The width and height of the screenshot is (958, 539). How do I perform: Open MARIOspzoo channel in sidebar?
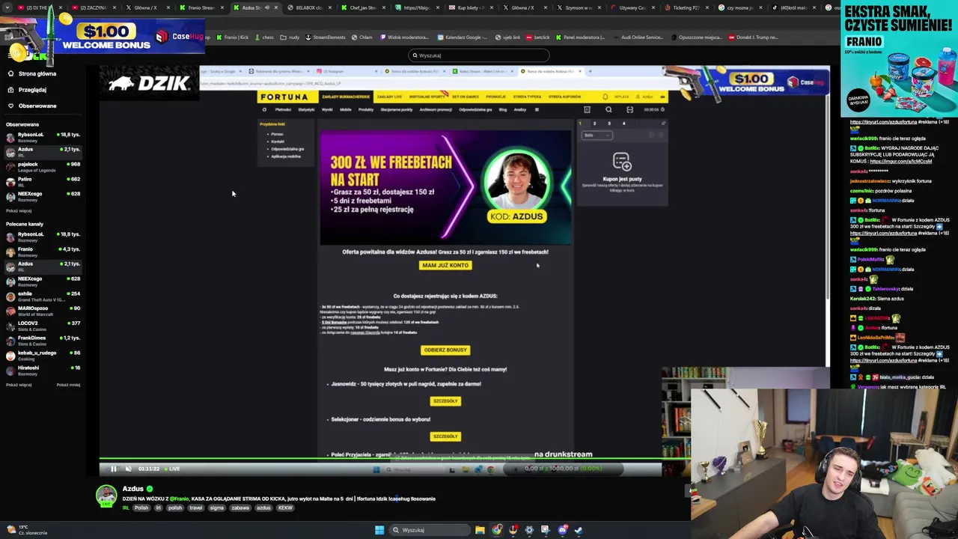43,311
